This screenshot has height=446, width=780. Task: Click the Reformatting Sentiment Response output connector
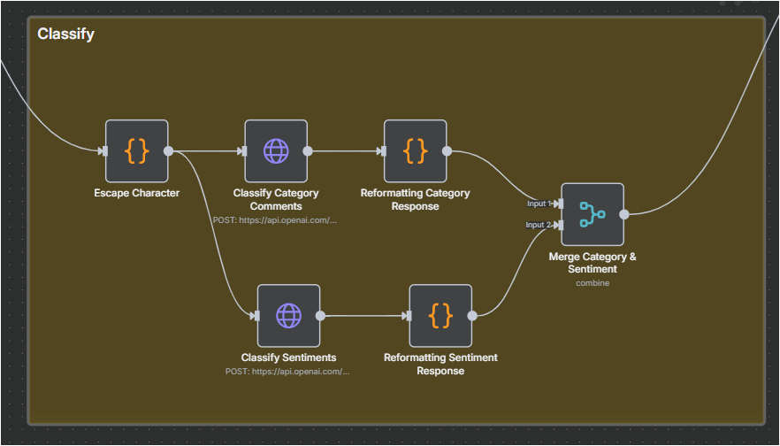click(x=472, y=316)
